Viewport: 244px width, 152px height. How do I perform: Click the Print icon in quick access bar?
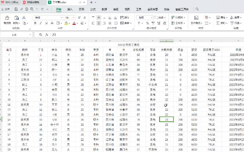click(27, 9)
